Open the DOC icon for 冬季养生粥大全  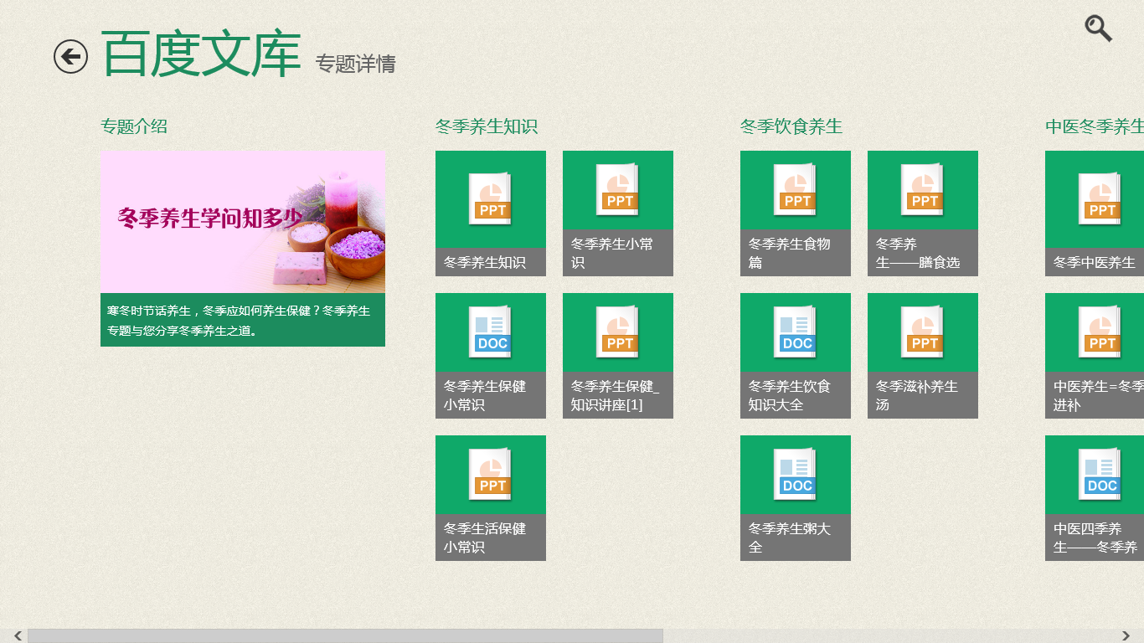click(796, 475)
